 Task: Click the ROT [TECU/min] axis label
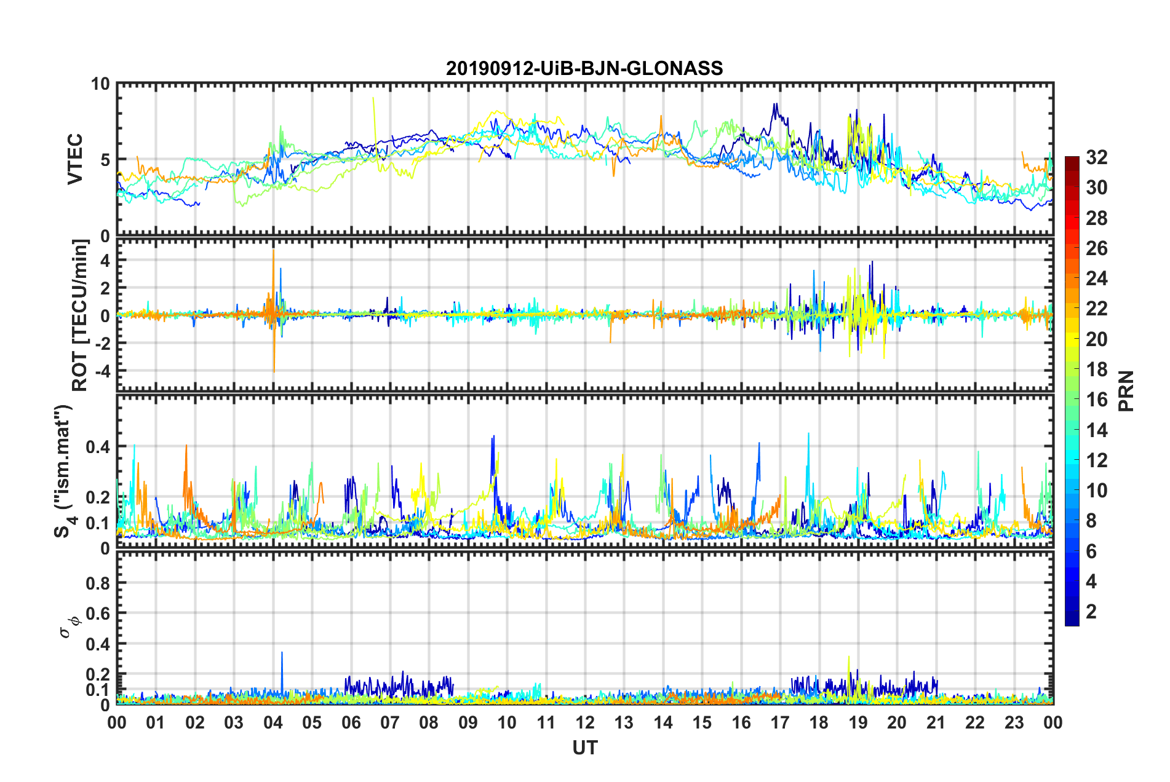(80, 315)
